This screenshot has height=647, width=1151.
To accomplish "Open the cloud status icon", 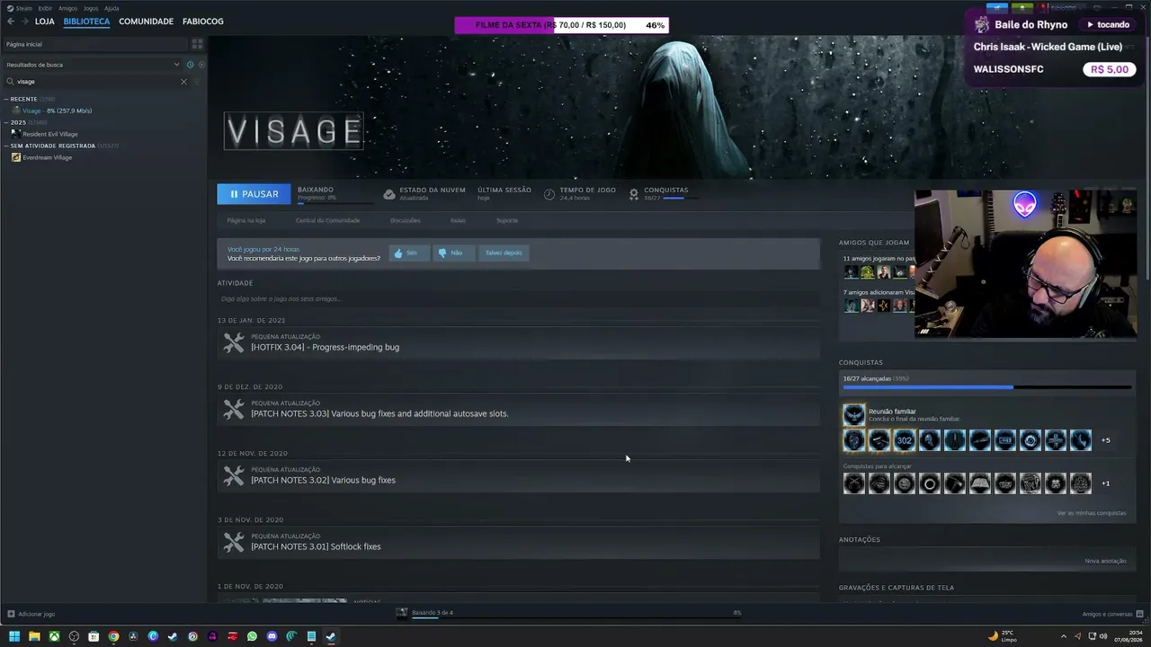I will [x=388, y=194].
